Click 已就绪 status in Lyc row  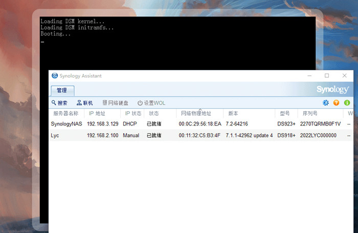point(154,135)
